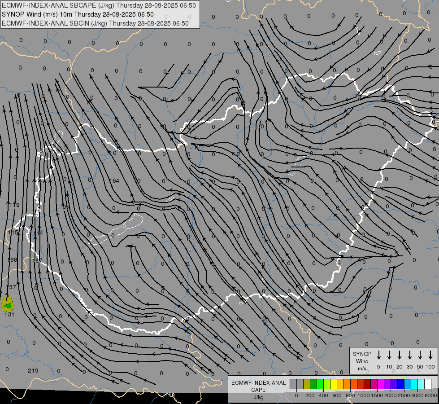Click the '400' tick label of CAPE legend
439x404 pixels.
click(323, 395)
